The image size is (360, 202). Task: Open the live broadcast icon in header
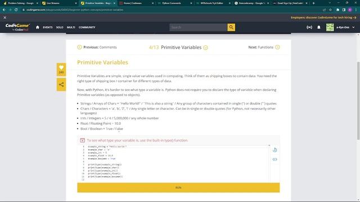309,27
